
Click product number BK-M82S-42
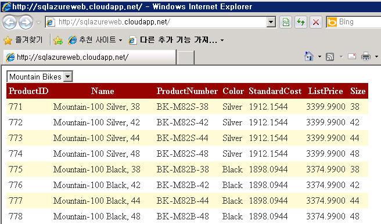pyautogui.click(x=182, y=122)
